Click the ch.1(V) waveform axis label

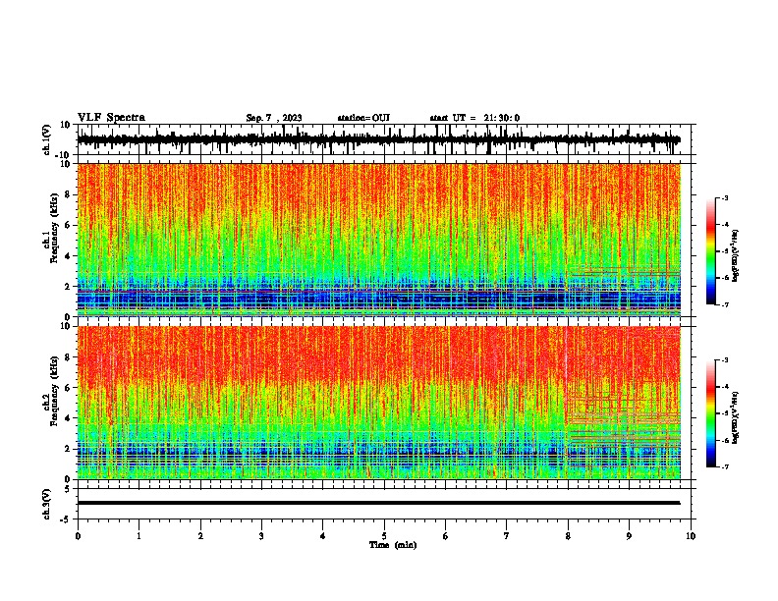[47, 139]
